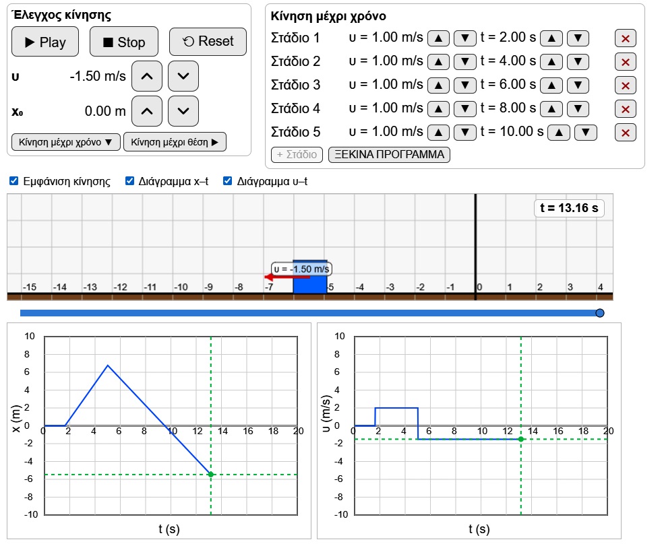Start the motion with the Play button
Viewport: 662px width, 550px height.
tap(45, 42)
